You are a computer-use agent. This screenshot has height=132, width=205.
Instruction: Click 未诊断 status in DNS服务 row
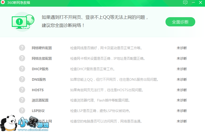(182, 79)
